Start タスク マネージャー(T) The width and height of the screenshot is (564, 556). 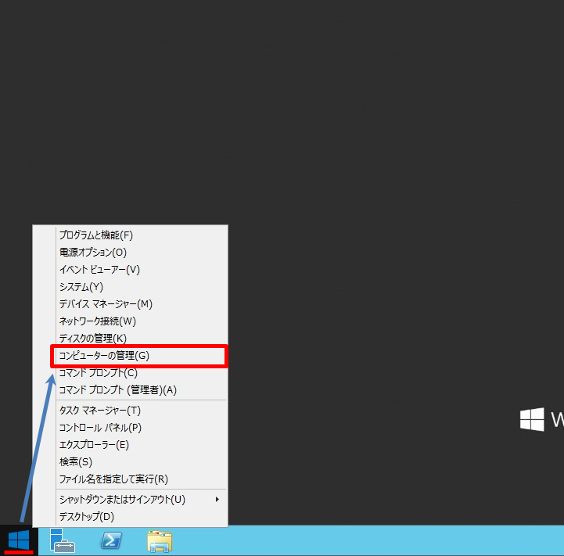coord(130,411)
